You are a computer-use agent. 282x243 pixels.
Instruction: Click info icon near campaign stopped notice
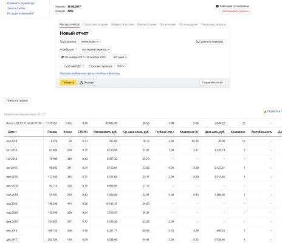coord(218,6)
